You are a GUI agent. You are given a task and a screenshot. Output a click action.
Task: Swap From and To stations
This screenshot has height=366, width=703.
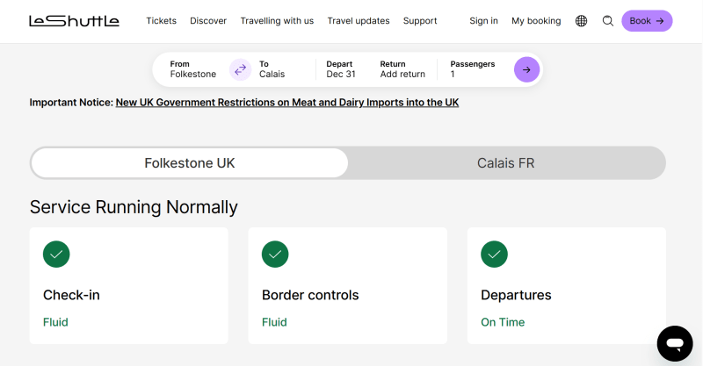click(x=240, y=69)
